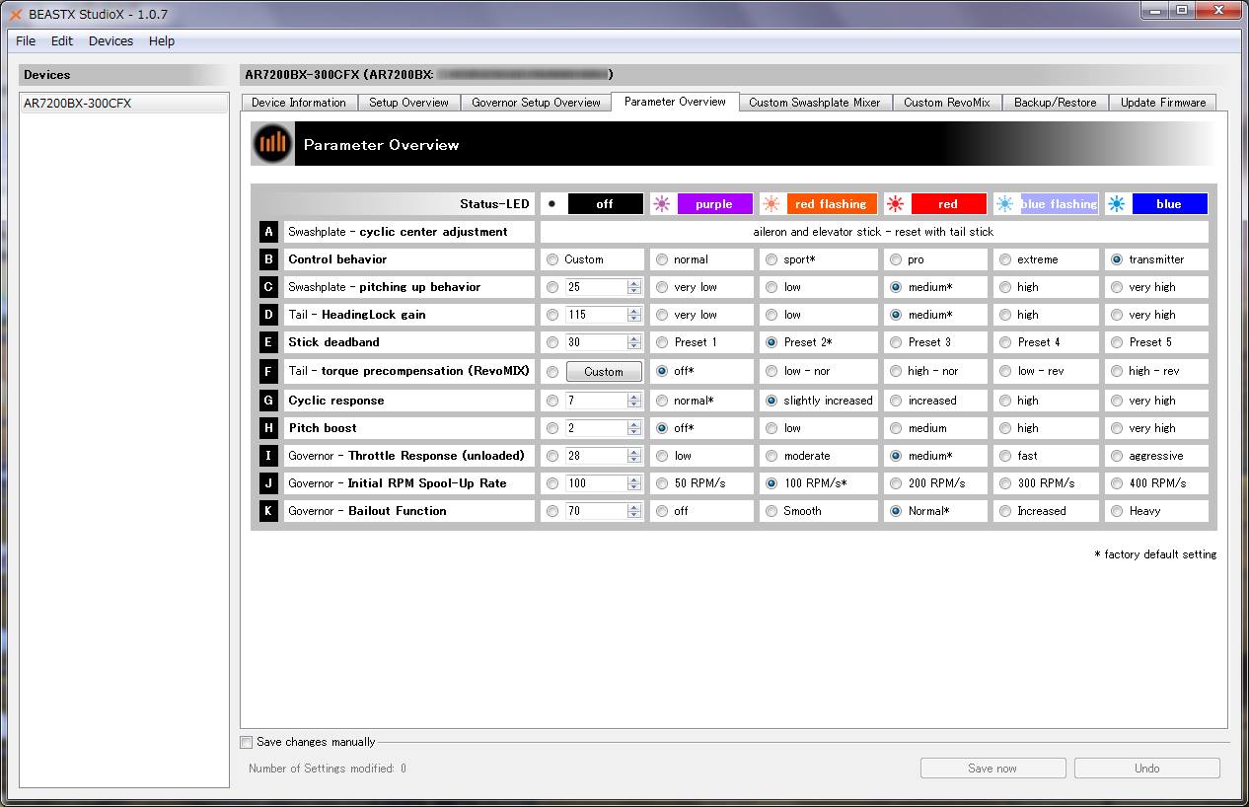
Task: Click the Bailout Function value stepper arrows
Action: (x=634, y=511)
